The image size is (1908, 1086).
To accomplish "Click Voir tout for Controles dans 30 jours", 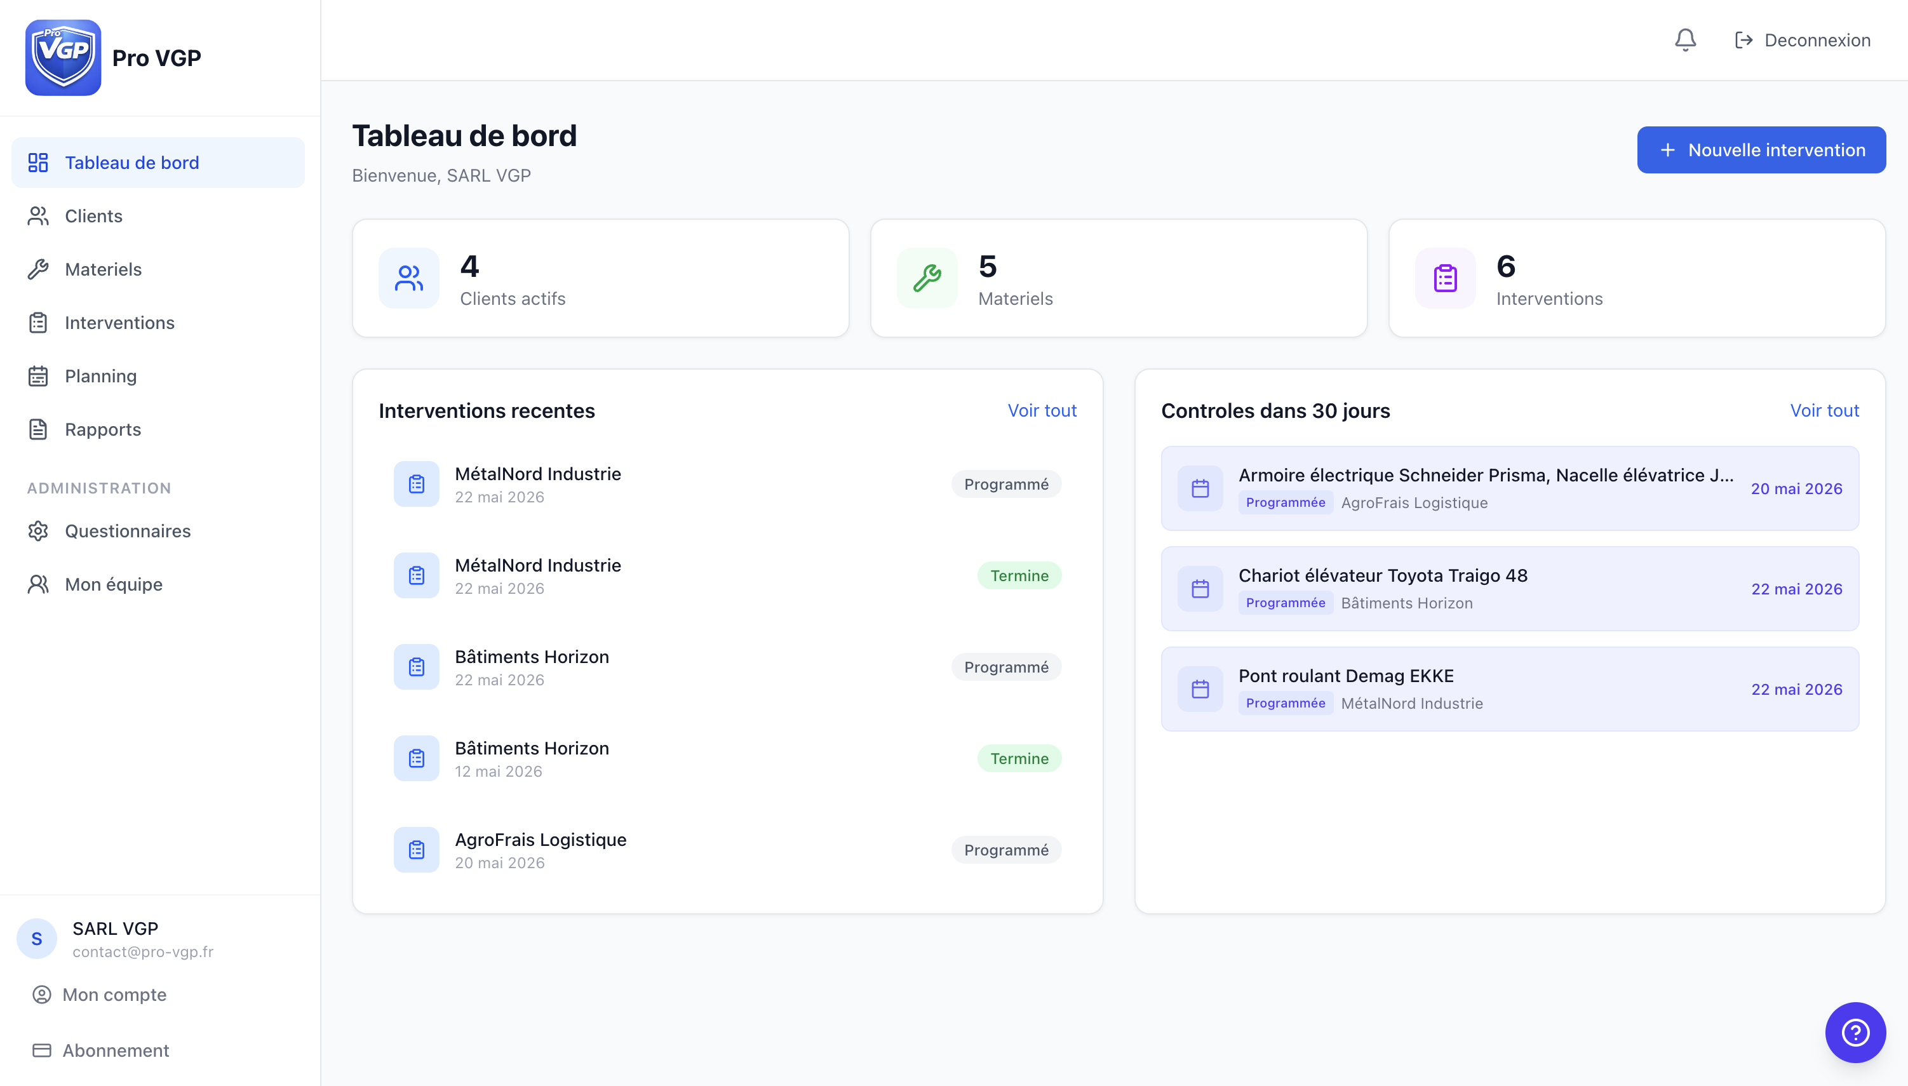I will (x=1824, y=410).
